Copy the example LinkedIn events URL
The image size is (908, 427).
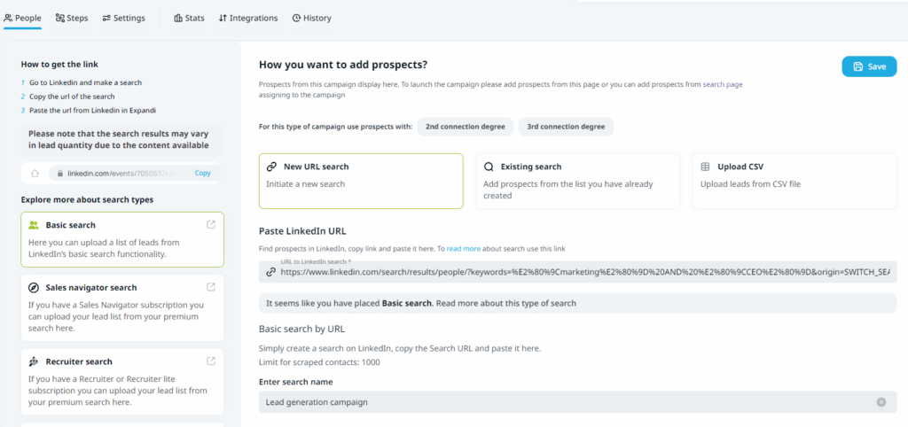coord(202,174)
